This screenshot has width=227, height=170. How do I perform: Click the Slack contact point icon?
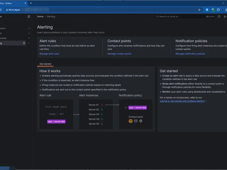[x=141, y=121]
